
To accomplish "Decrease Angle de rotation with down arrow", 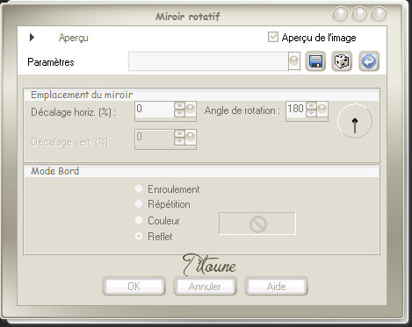I will pos(311,114).
